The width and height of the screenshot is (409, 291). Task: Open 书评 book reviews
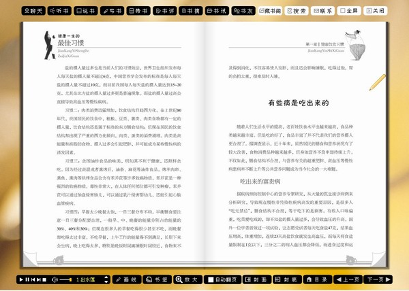165,11
